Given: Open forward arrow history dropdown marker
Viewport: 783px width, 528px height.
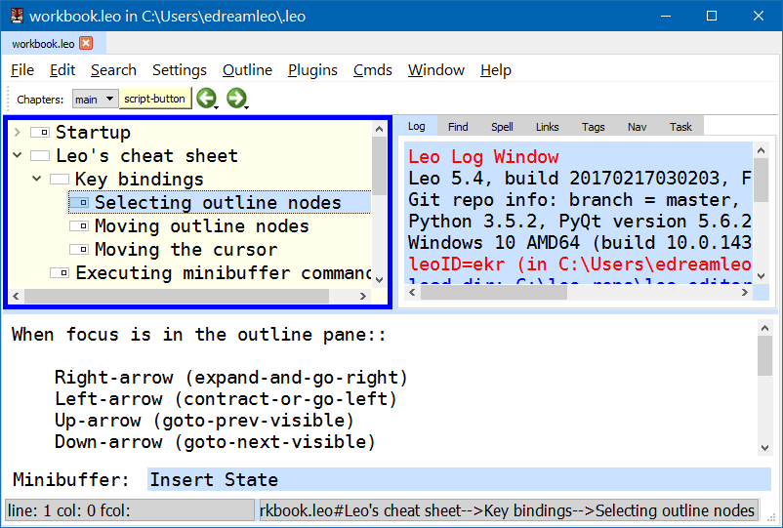Looking at the screenshot, I should coord(247,106).
